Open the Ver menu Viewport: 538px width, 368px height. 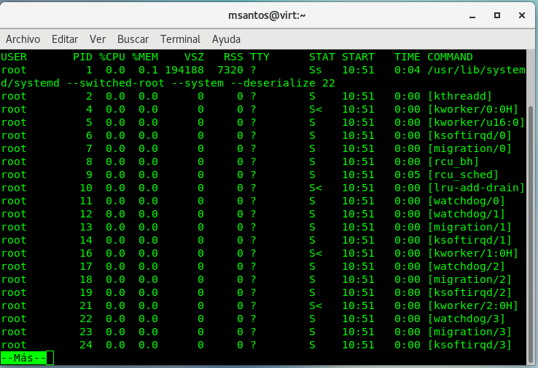click(x=98, y=39)
